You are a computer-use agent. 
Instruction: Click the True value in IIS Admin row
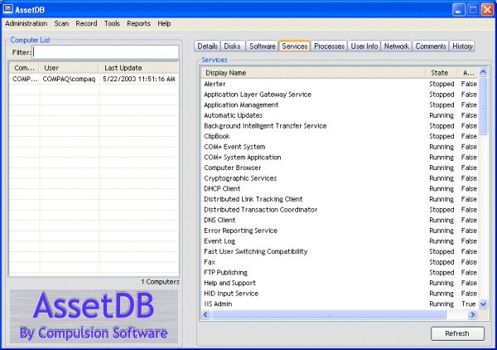tap(469, 304)
